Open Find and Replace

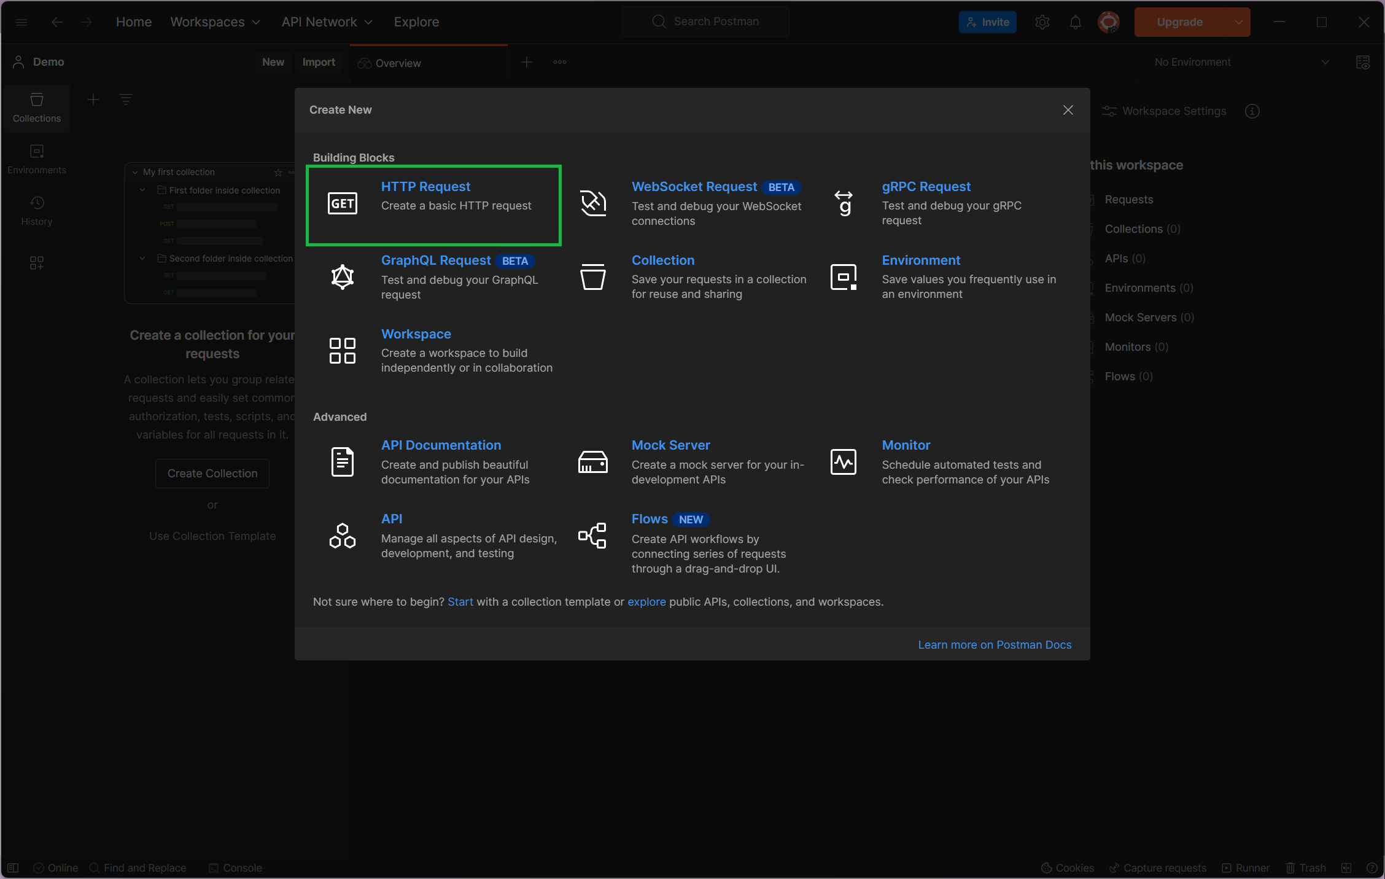click(x=138, y=868)
